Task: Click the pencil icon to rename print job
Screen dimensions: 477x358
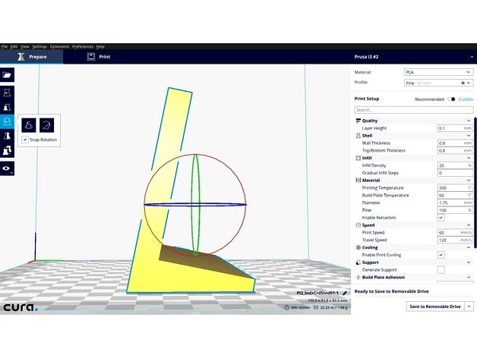Action: (345, 292)
